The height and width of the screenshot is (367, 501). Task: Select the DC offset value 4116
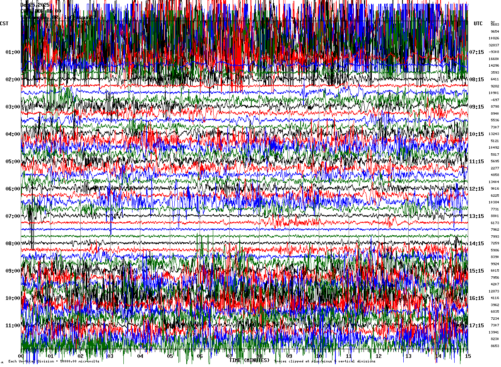coord(495,298)
